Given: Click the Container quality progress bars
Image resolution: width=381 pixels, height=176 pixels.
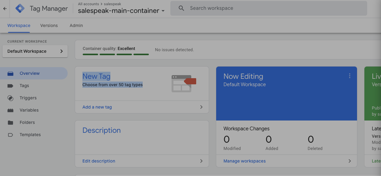Looking at the screenshot, I should (x=116, y=54).
